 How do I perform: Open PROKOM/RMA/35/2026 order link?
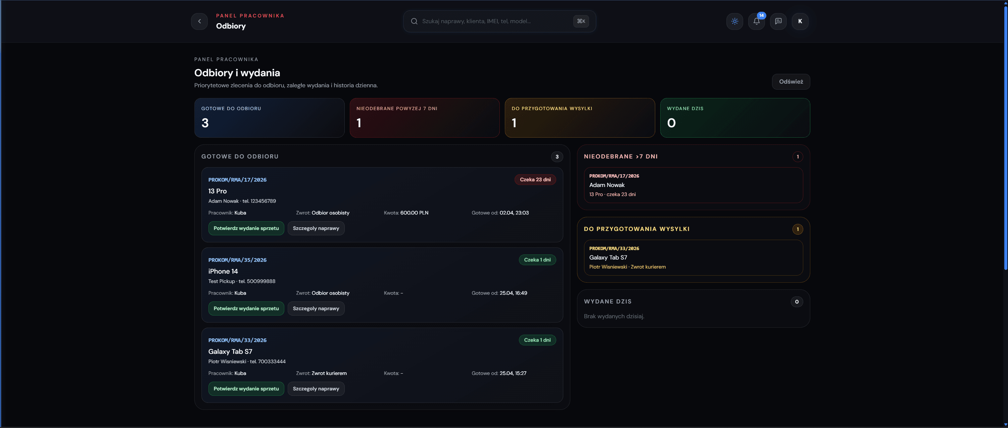[237, 260]
